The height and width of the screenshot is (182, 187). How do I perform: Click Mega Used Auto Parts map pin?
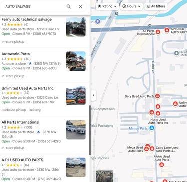[146, 149]
